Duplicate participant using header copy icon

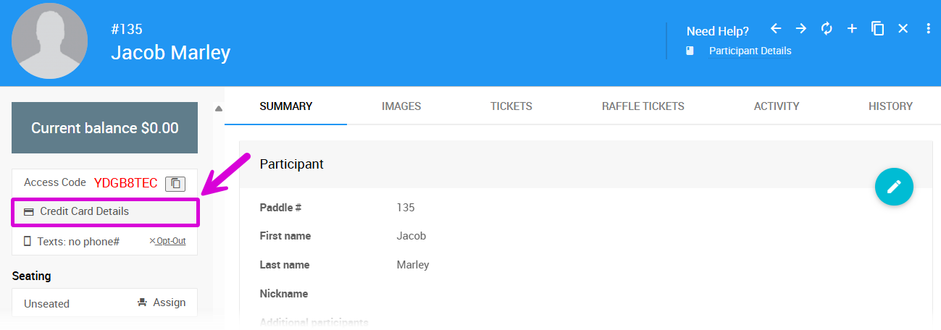tap(877, 29)
